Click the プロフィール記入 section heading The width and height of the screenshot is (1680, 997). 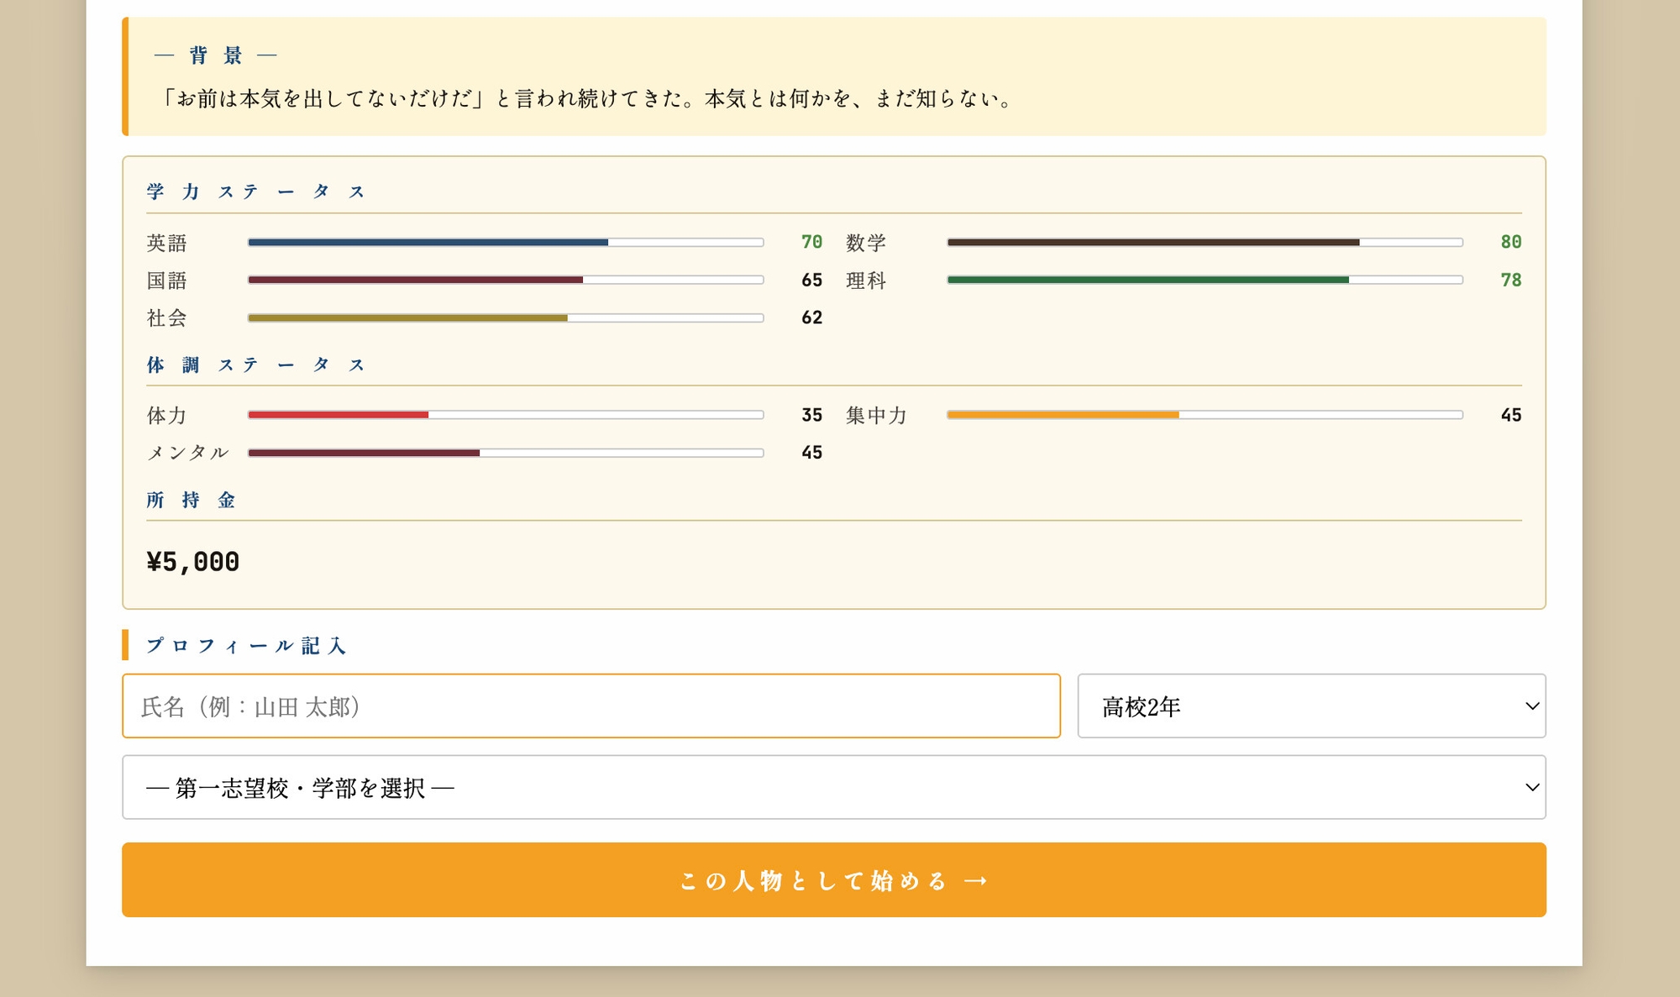(x=246, y=645)
